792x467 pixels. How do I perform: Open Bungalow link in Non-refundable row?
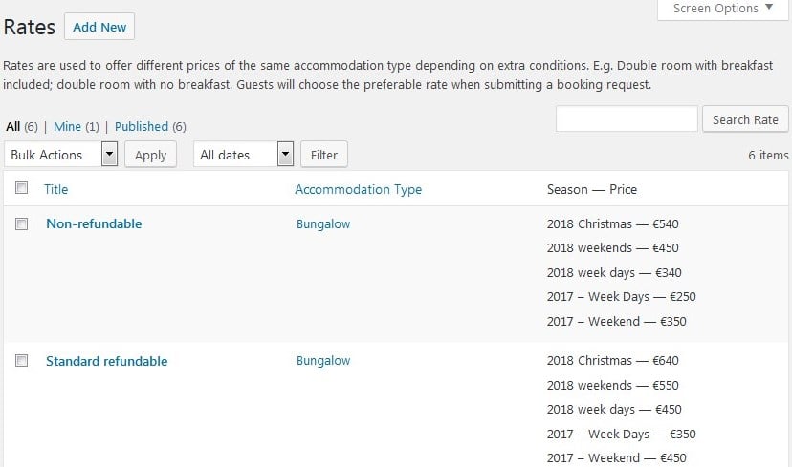323,224
